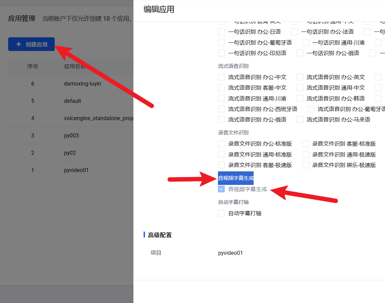Tick 录音文件识别 通用-极速版 checkbox
This screenshot has width=385, height=303.
[x=306, y=154]
